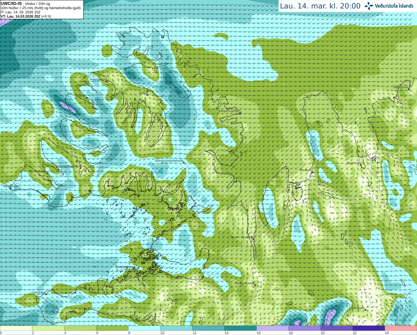This screenshot has width=417, height=335.
Task: Click the 'VT: Lau. 14.03.2026 20Z' line
Action: [20, 16]
